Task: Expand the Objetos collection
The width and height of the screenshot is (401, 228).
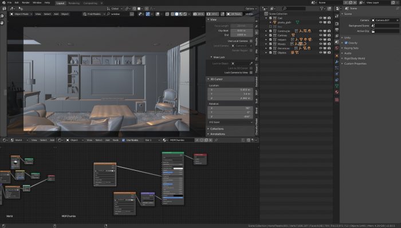Action: pos(266,52)
